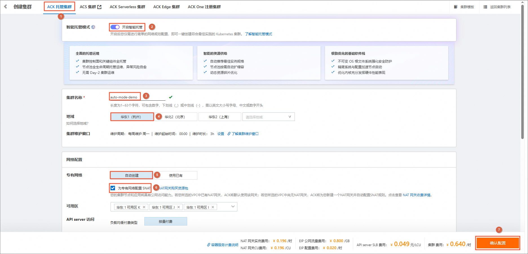Select 使用已有 for 专有网络
The image size is (528, 254).
[x=176, y=175]
